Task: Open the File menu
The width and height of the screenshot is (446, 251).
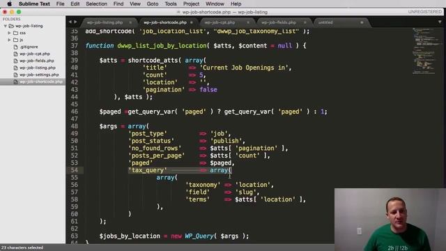Action: click(x=61, y=3)
